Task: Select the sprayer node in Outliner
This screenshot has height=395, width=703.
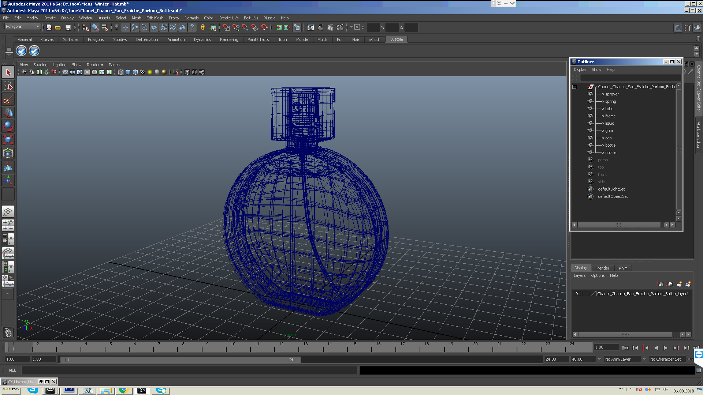Action: coord(612,94)
